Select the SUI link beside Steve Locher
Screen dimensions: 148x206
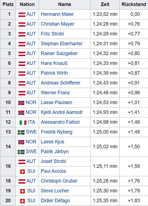click(x=31, y=191)
